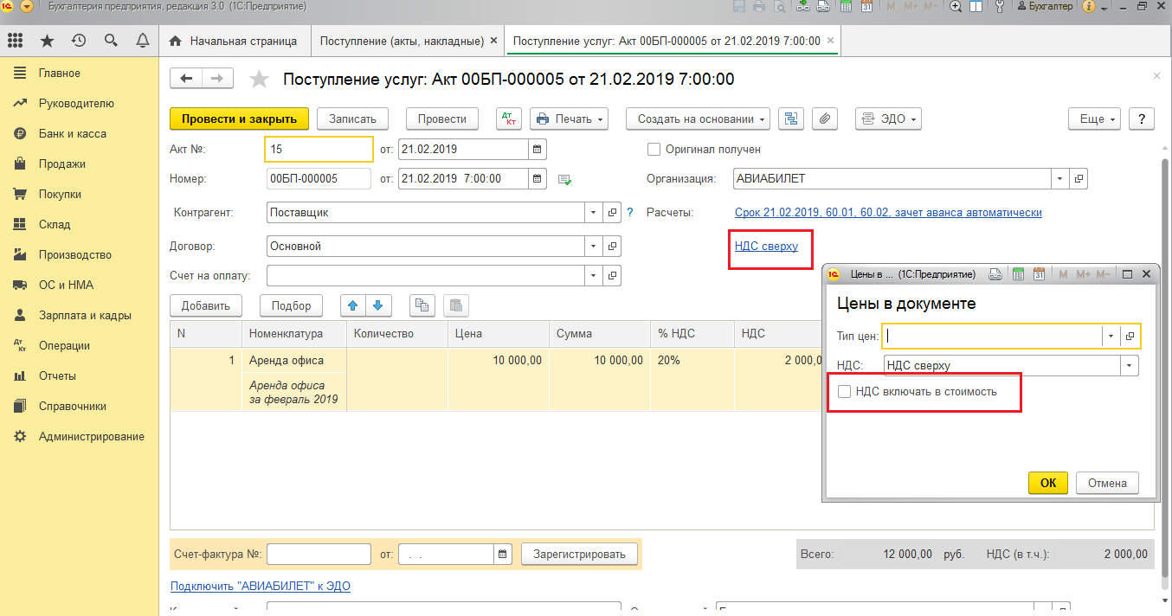Click inside the Акт № field
This screenshot has width=1172, height=616.
(x=318, y=149)
